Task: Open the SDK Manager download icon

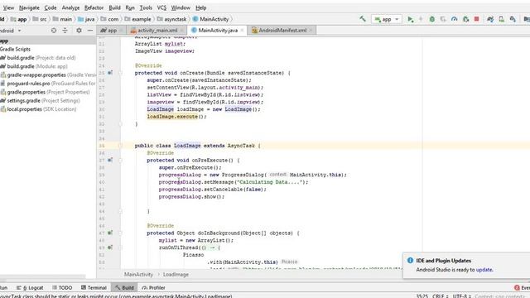Action: pyautogui.click(x=513, y=19)
